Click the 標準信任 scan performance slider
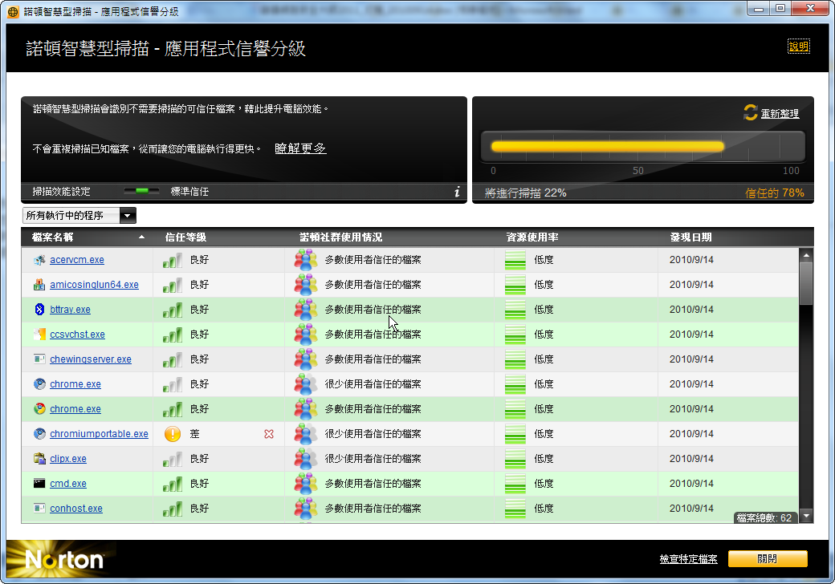 141,192
